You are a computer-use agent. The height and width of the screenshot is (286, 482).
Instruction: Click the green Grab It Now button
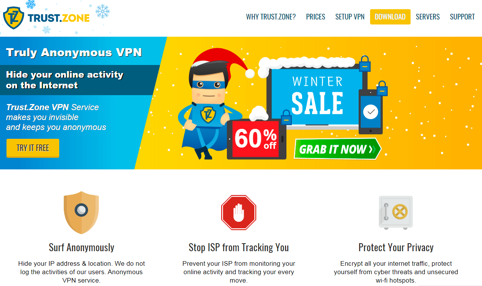338,149
